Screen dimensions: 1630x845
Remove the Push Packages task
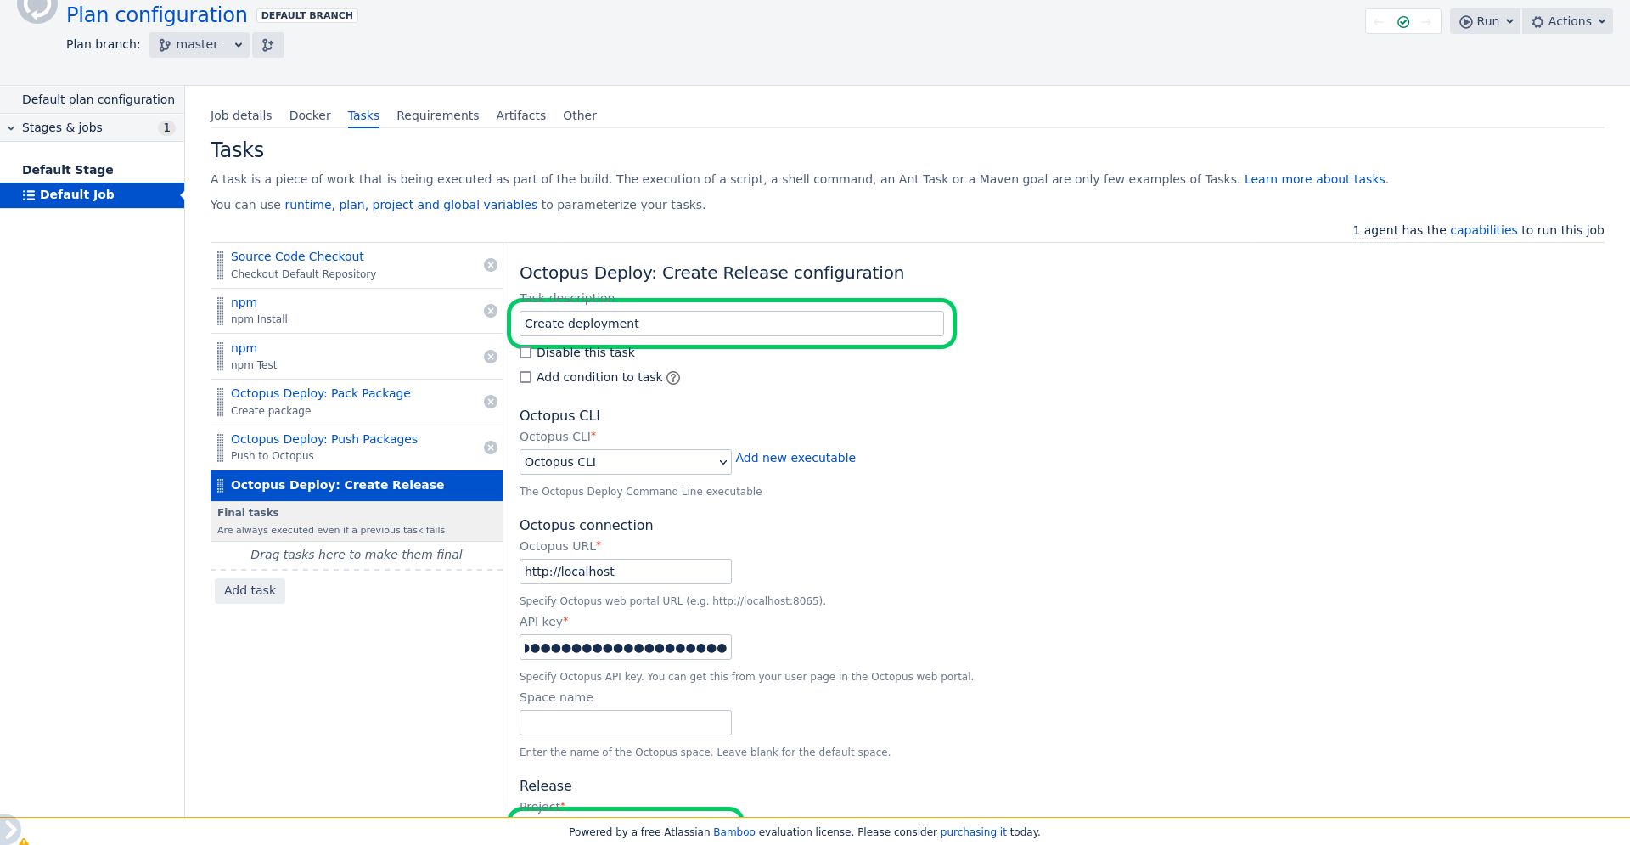click(x=491, y=448)
